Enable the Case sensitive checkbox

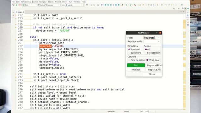(129, 60)
